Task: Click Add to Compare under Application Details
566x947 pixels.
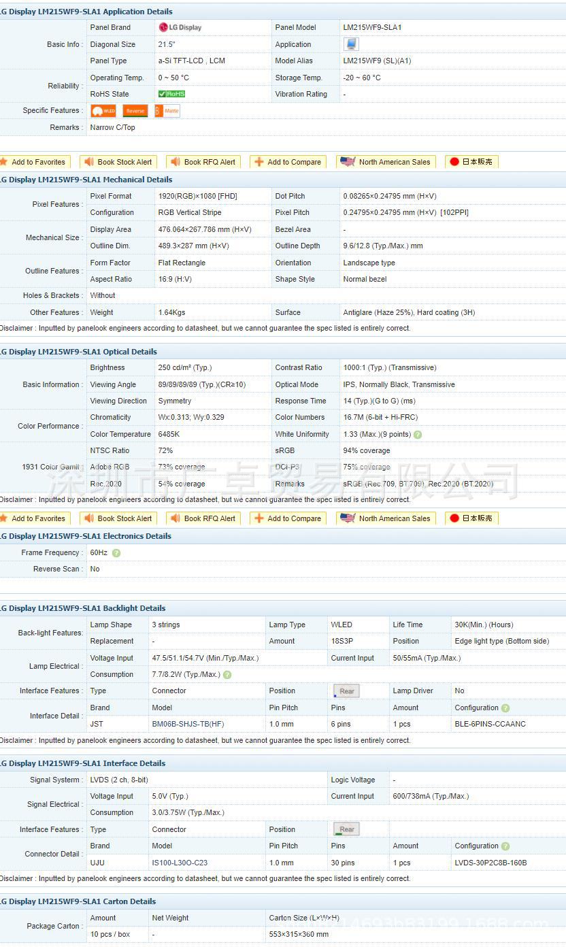Action: pyautogui.click(x=288, y=162)
